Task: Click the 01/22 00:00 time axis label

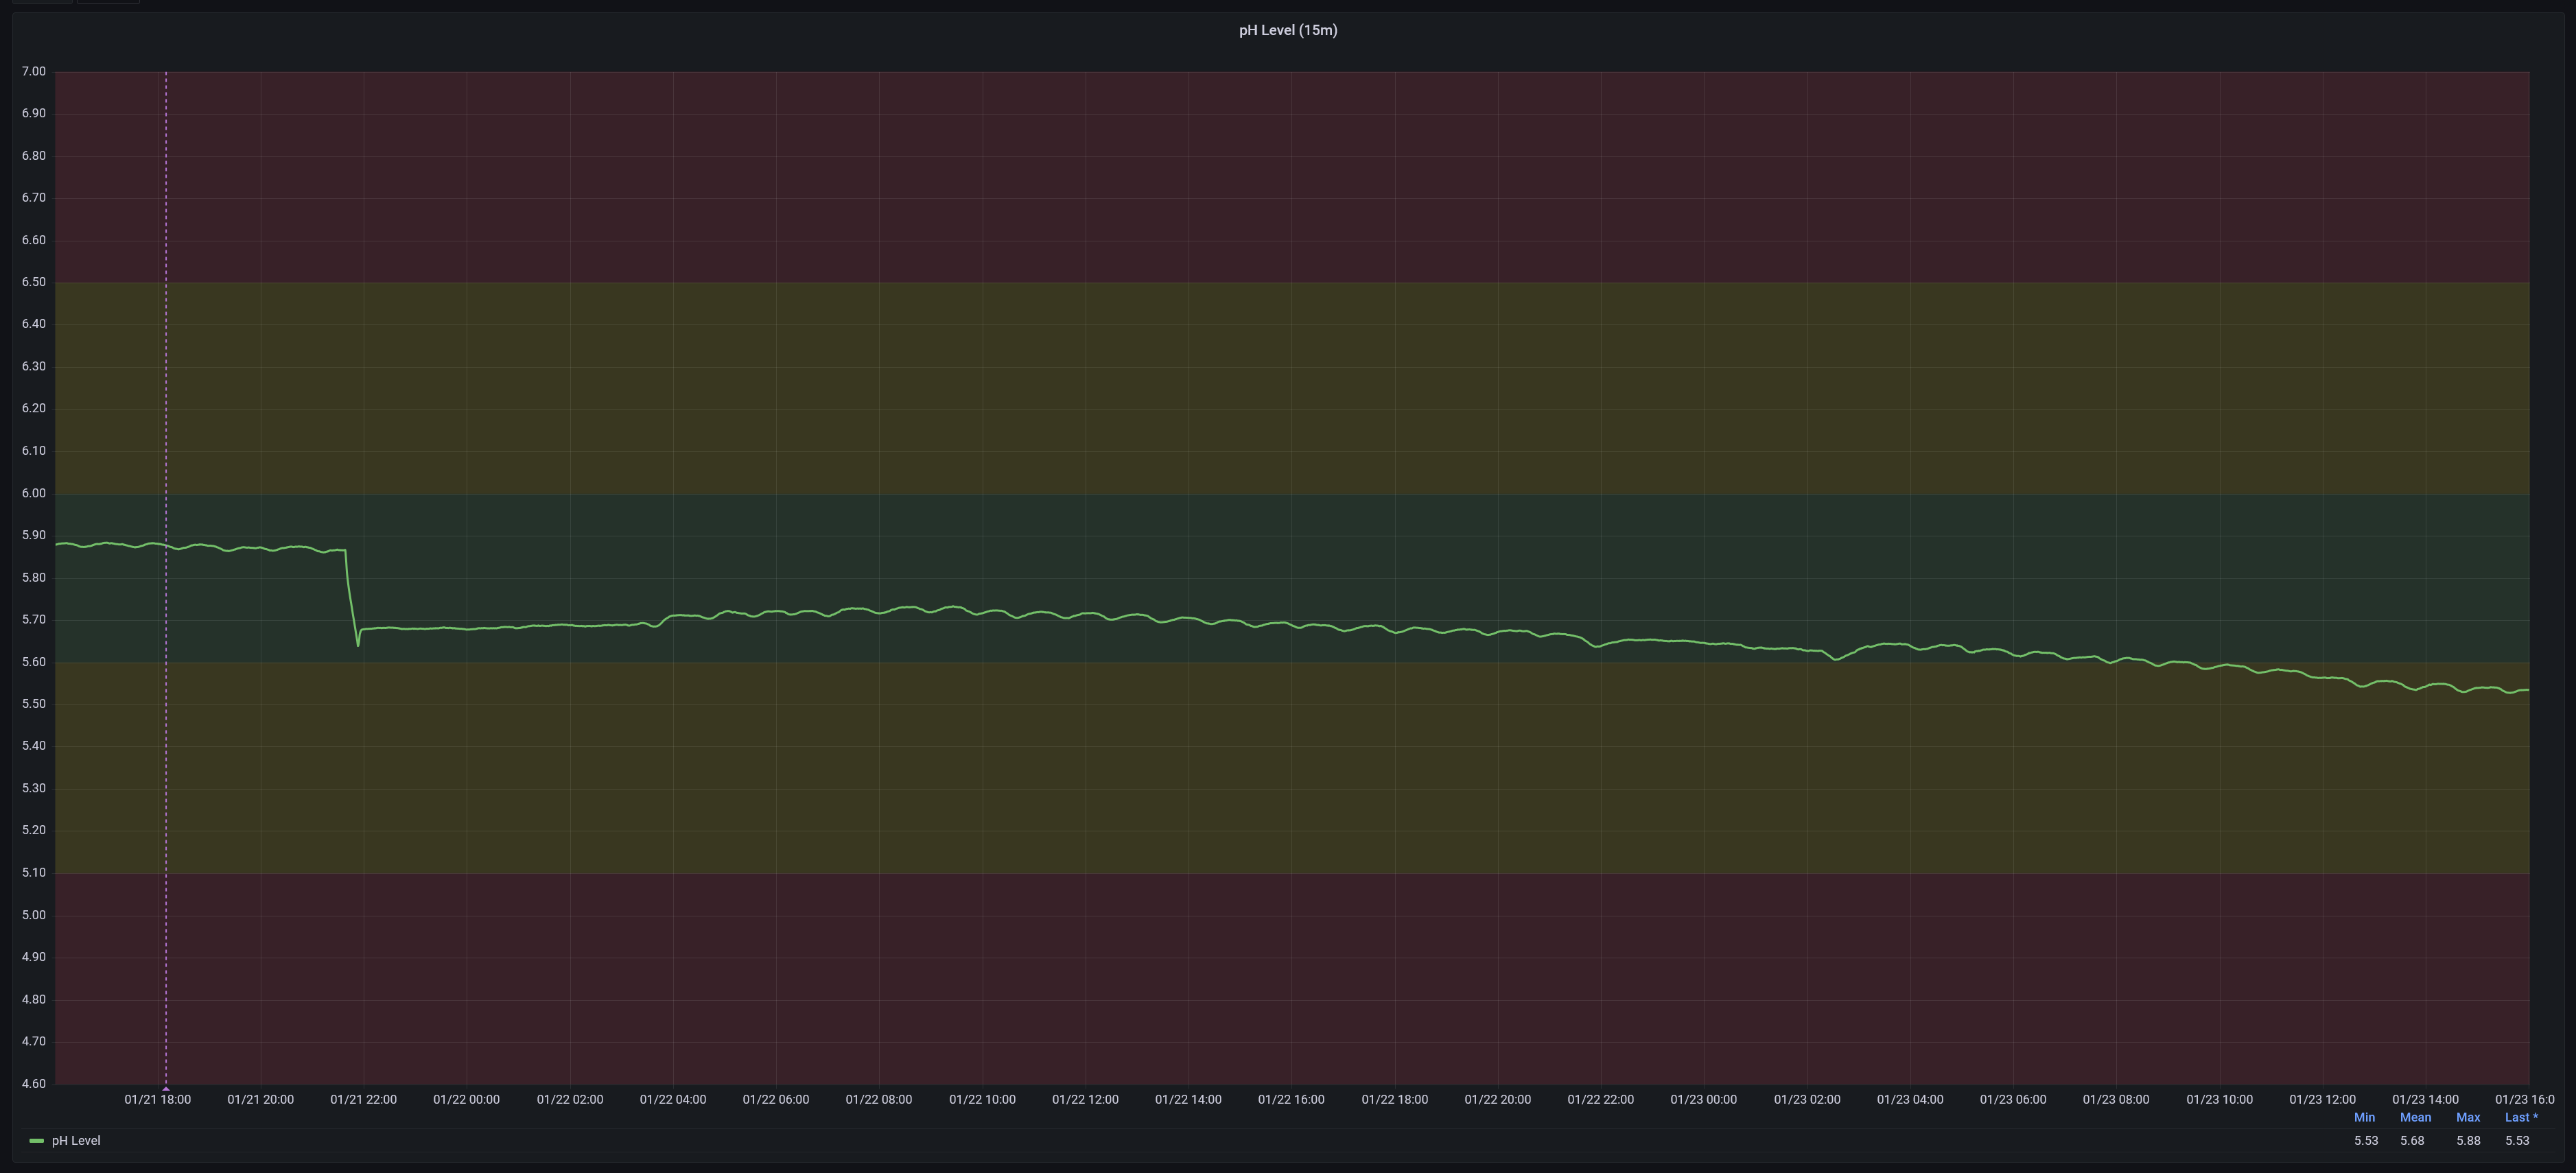Action: [x=466, y=1099]
